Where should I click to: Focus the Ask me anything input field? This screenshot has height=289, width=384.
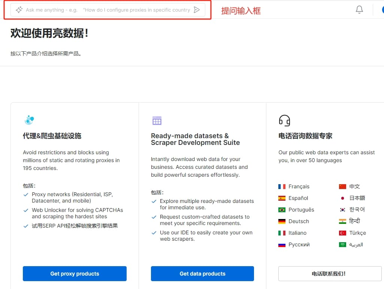(108, 10)
